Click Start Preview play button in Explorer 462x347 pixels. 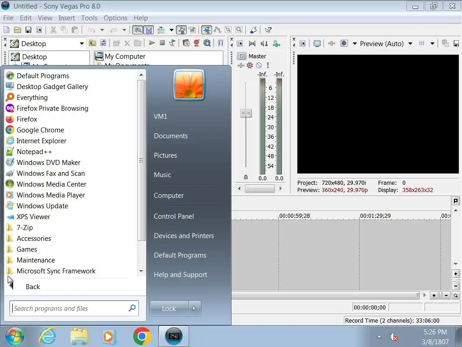(x=152, y=43)
